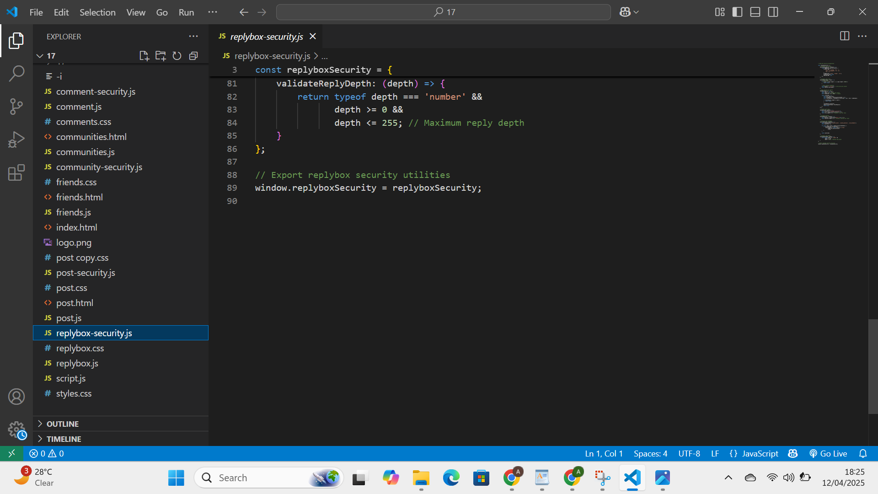Screen dimensions: 878x494
Task: Show notifications bell in status bar
Action: coord(863,453)
